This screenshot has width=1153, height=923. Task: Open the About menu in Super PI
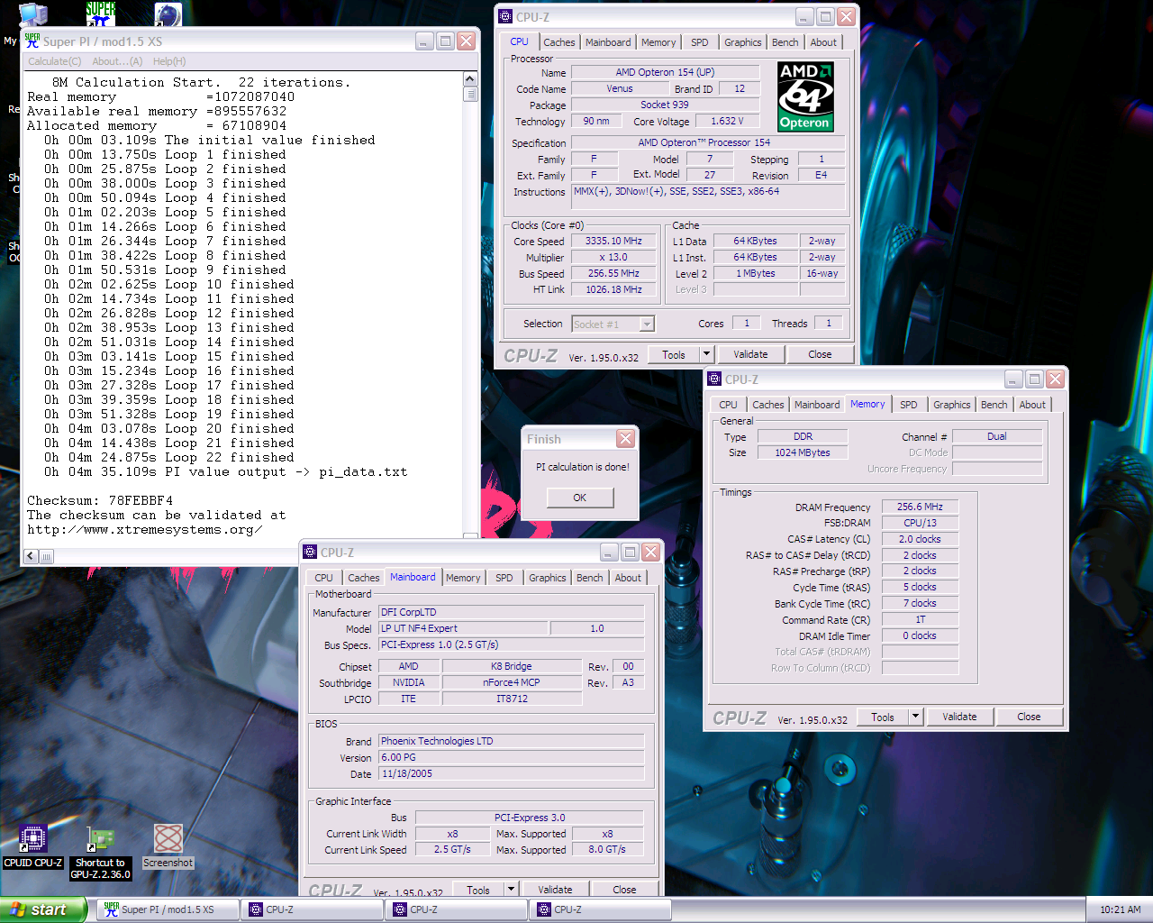(x=117, y=61)
